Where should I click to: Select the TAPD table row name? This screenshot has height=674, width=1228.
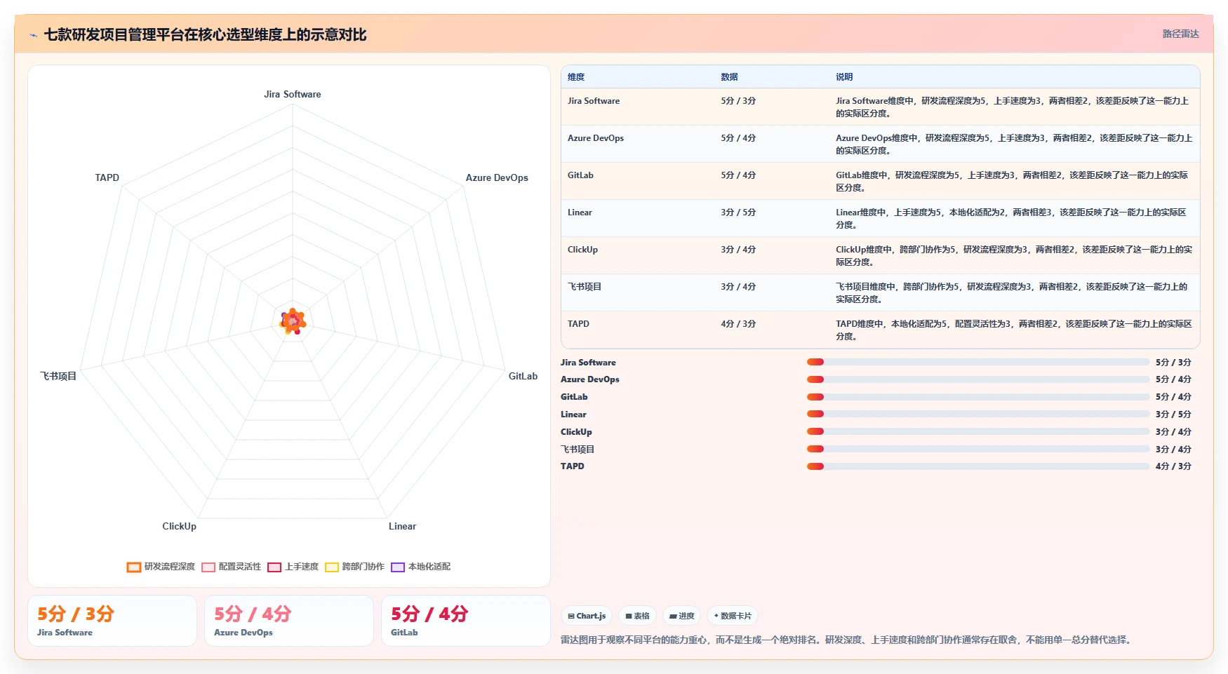[578, 324]
